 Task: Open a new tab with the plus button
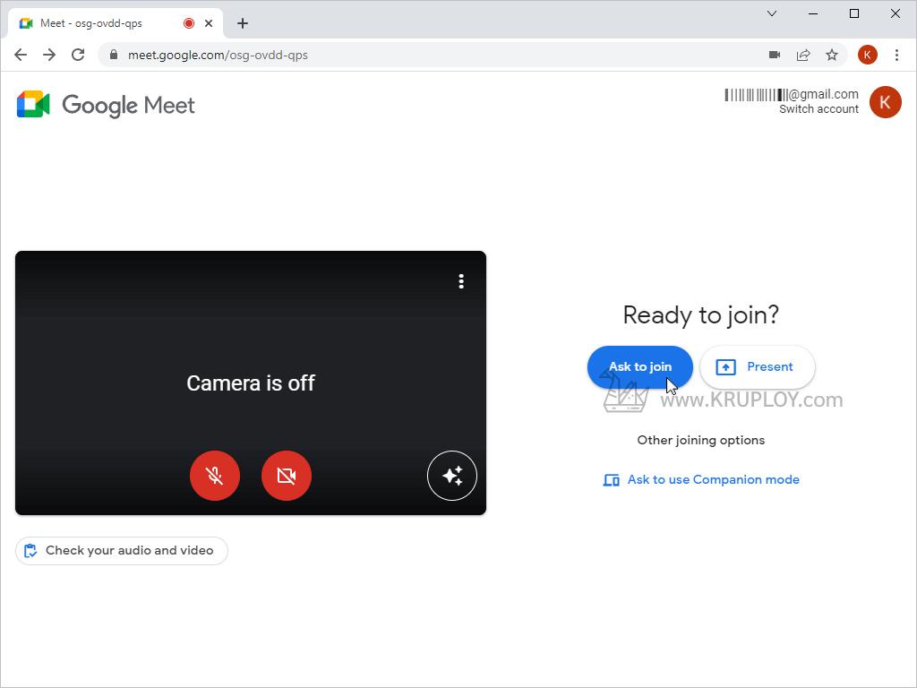[x=243, y=23]
